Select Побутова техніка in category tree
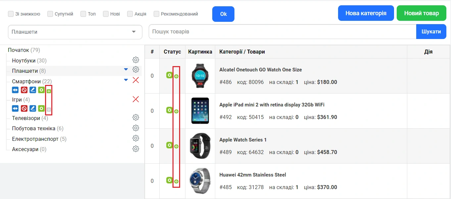This screenshot has height=199, width=451. [33, 129]
